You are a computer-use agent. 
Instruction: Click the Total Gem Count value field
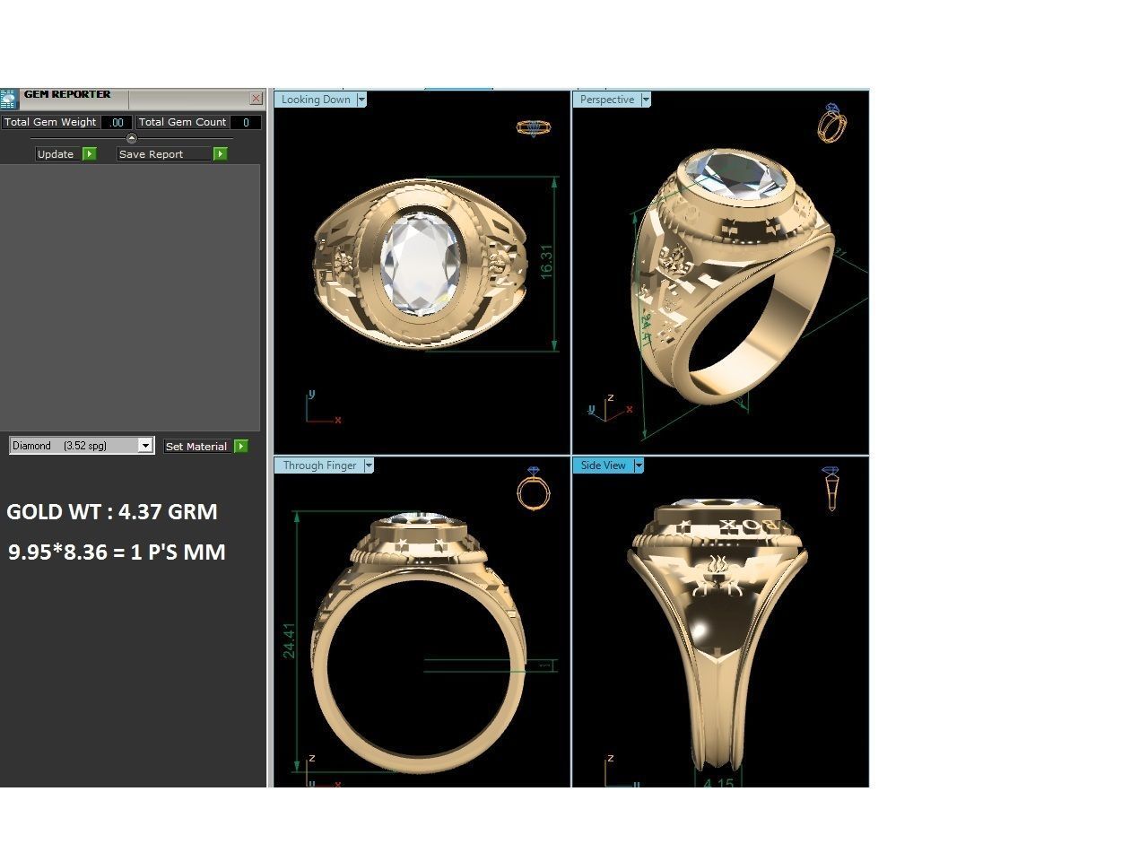pyautogui.click(x=246, y=122)
